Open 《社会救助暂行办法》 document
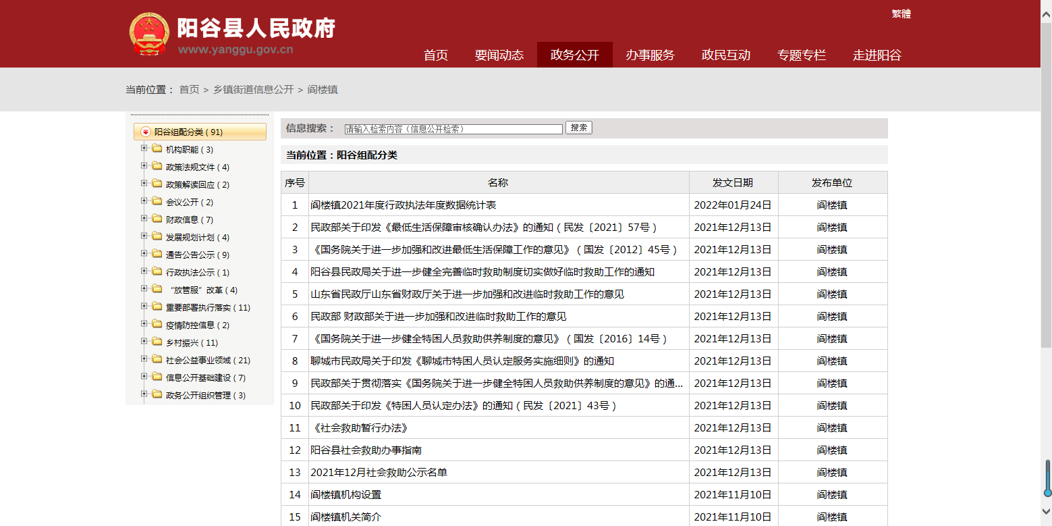Viewport: 1052px width, 526px height. (x=361, y=428)
